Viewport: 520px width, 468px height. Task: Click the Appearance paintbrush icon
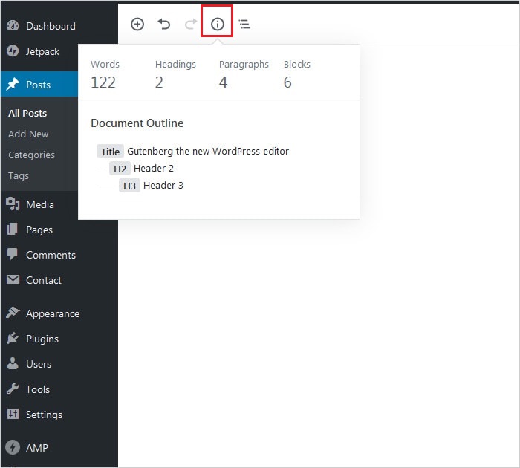click(13, 313)
